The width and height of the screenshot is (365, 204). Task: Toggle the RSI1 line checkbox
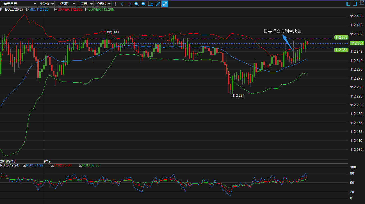[24, 165]
